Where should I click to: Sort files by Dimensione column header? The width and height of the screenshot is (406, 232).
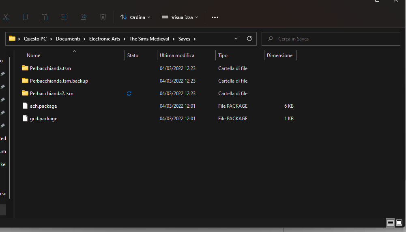click(x=279, y=55)
